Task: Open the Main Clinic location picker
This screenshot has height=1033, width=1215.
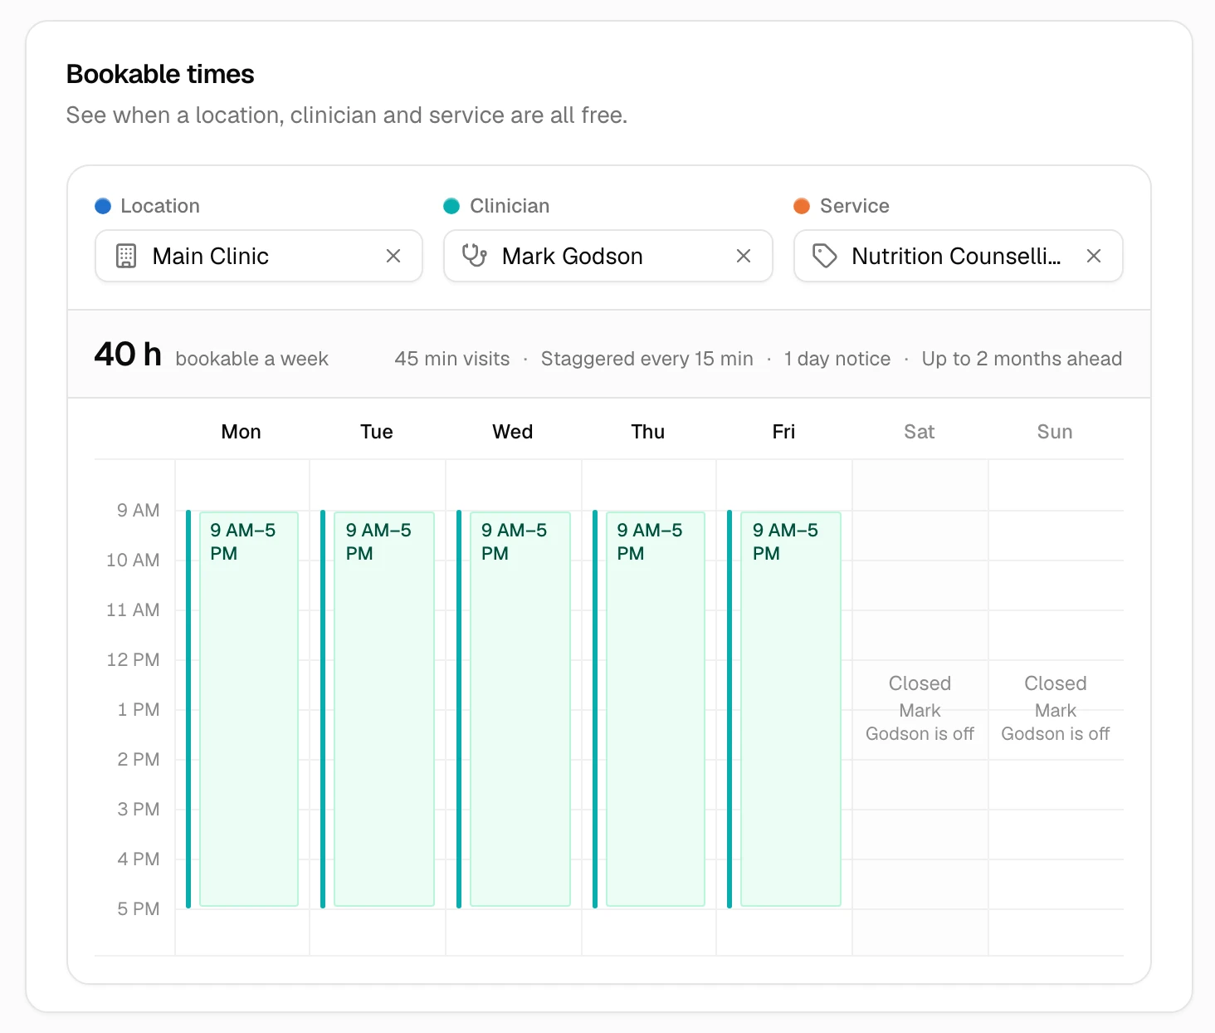Action: pyautogui.click(x=259, y=256)
